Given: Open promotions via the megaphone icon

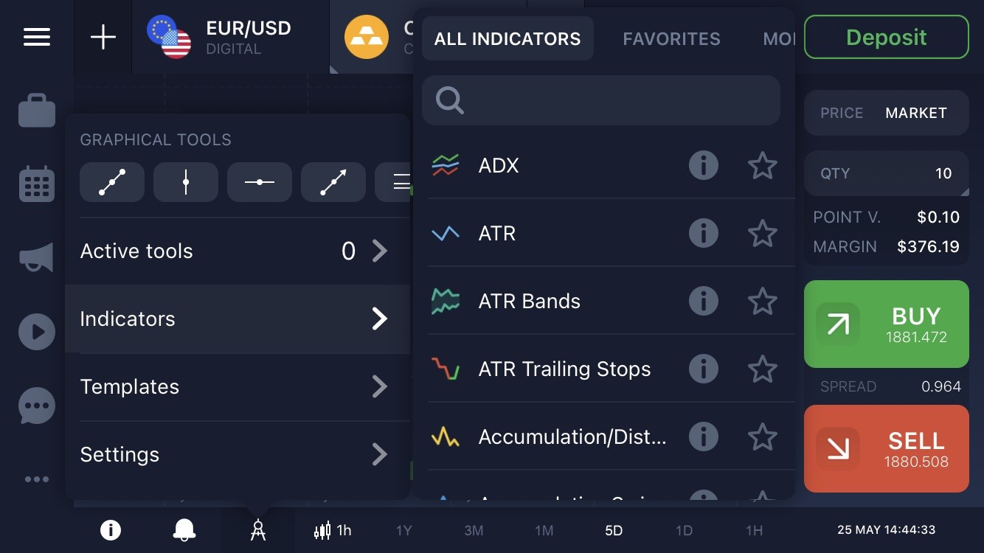Looking at the screenshot, I should click(x=36, y=257).
